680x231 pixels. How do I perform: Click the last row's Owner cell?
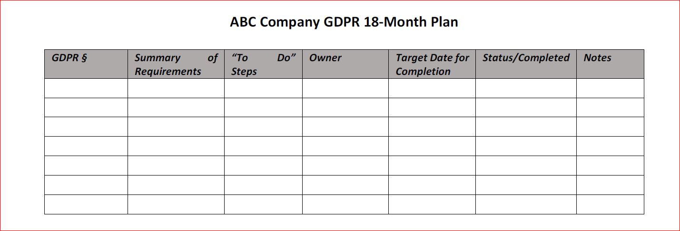tap(345, 204)
